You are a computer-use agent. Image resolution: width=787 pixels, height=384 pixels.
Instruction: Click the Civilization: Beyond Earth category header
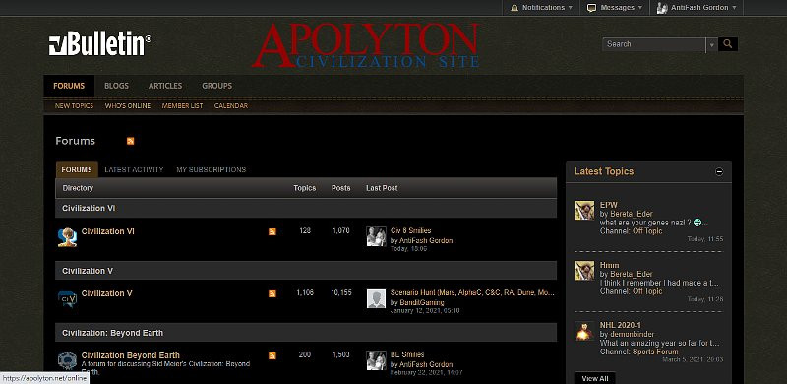(306, 333)
